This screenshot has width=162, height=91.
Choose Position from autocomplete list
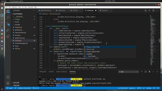coord(110,49)
